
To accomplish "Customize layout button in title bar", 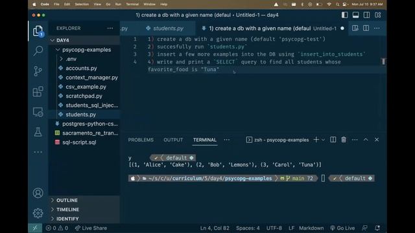I will click(378, 15).
